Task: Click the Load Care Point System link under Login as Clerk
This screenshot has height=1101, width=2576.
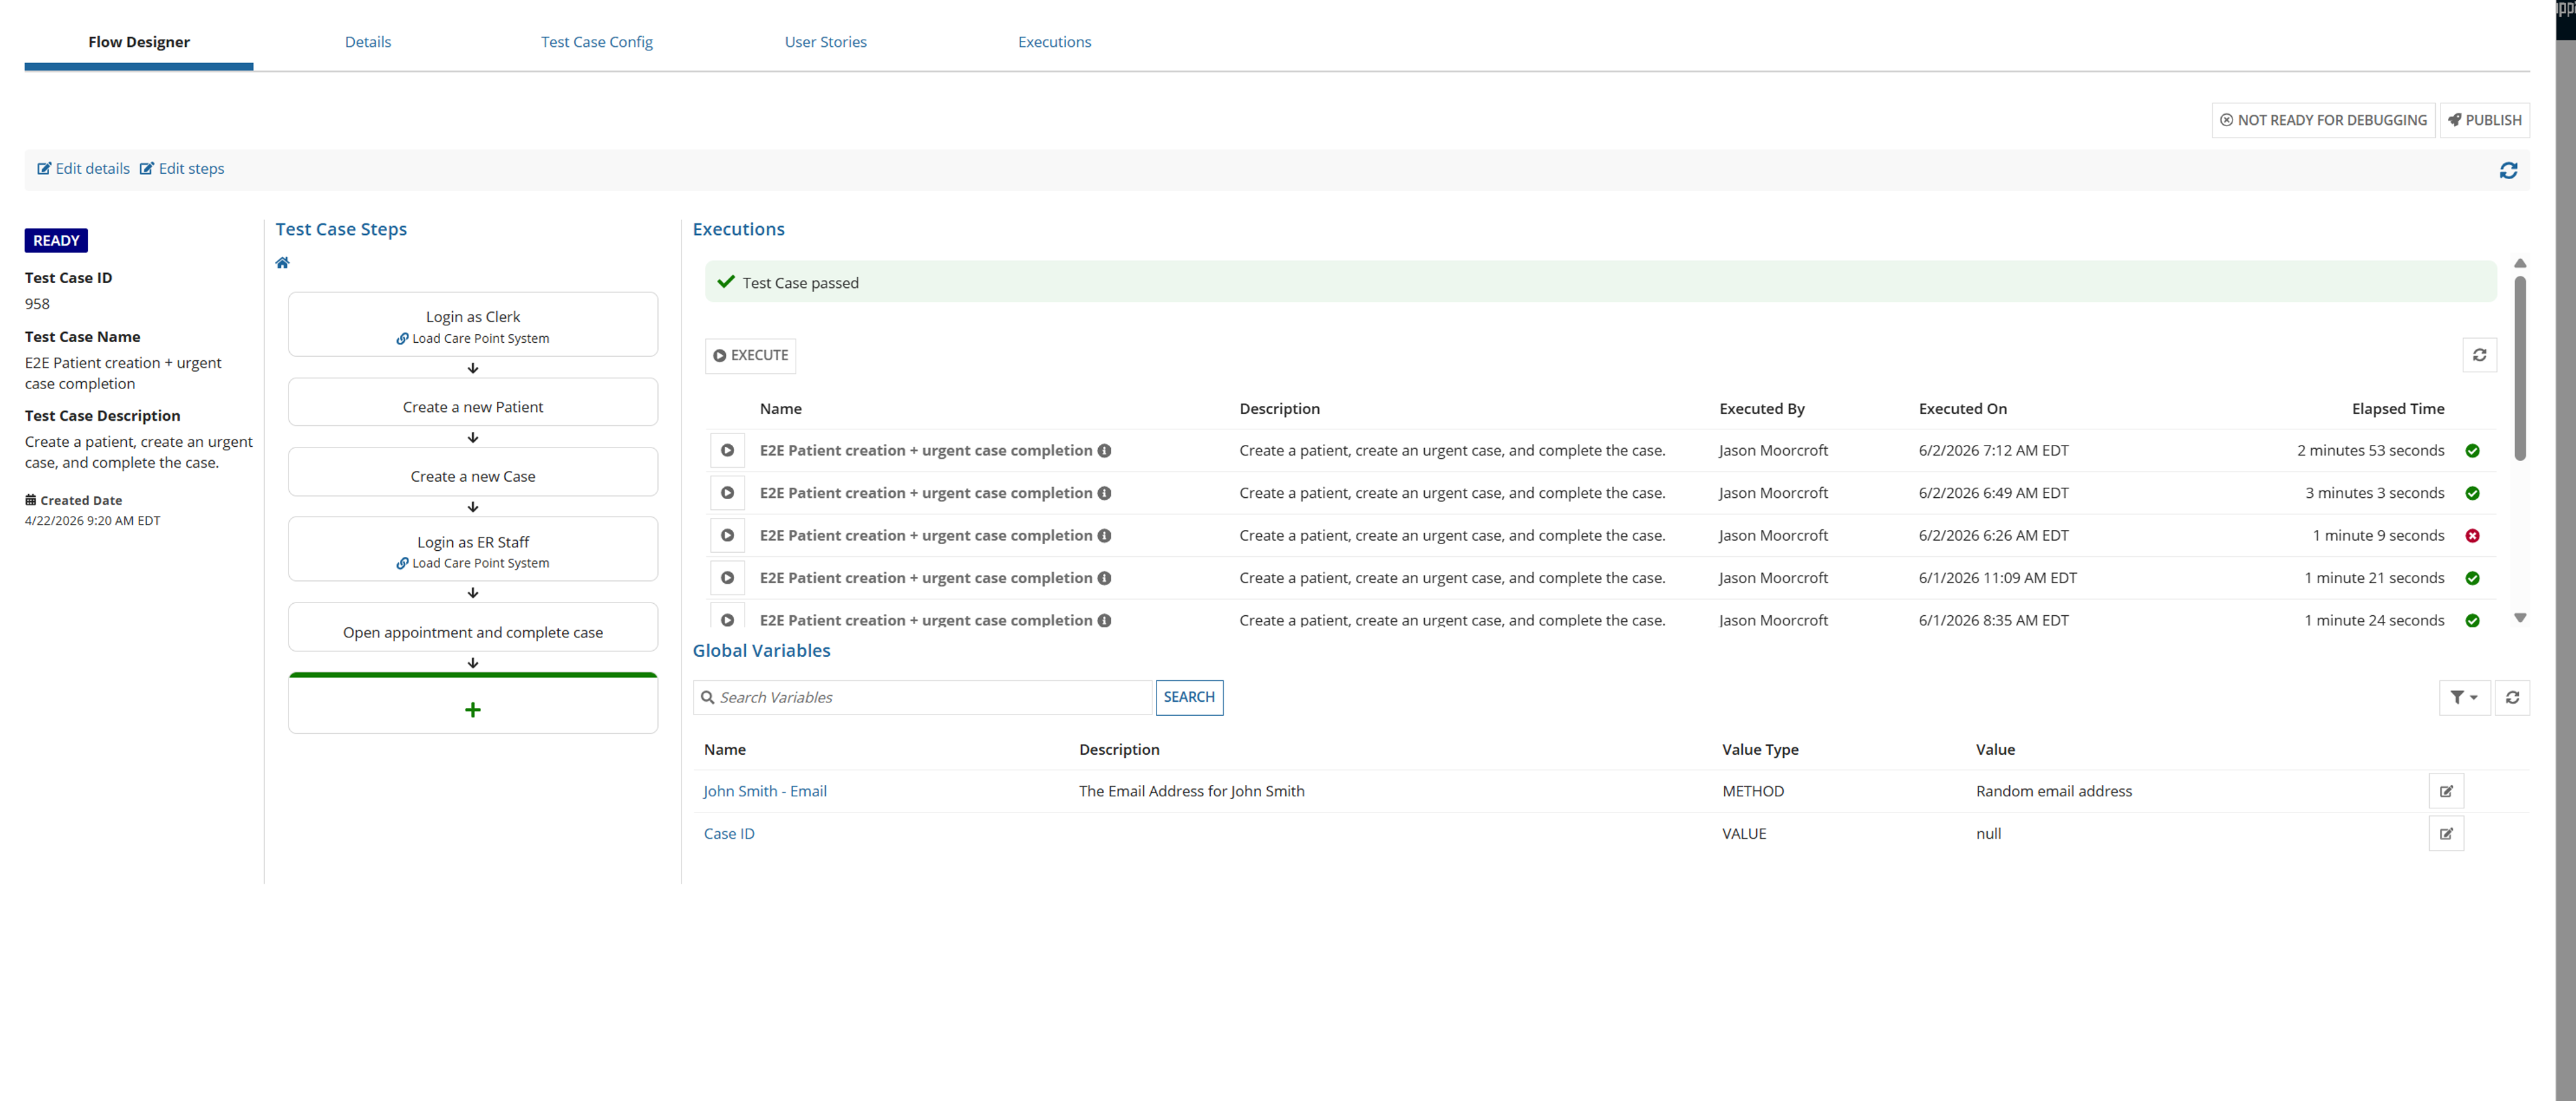Action: pyautogui.click(x=472, y=338)
